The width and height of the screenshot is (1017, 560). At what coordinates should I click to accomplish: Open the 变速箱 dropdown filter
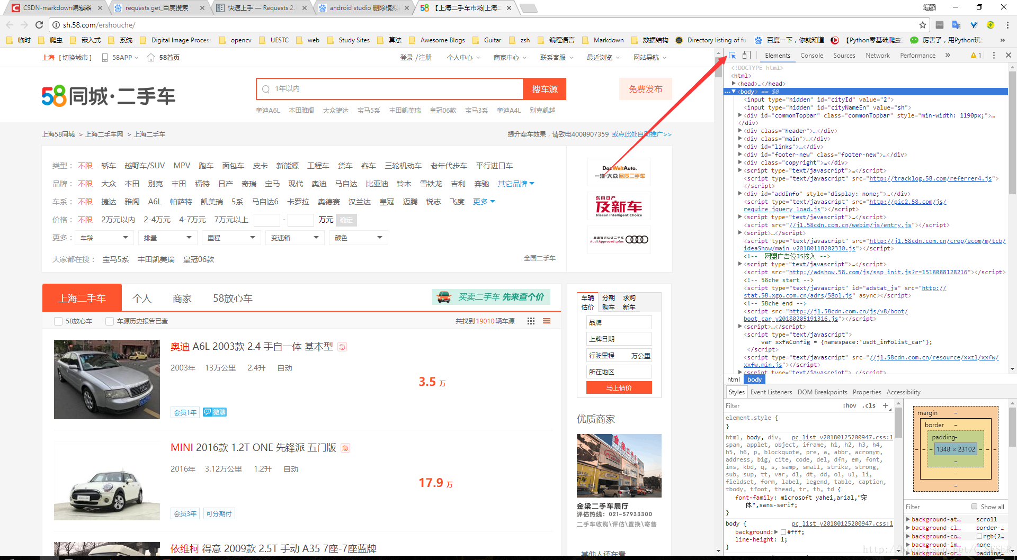click(295, 238)
